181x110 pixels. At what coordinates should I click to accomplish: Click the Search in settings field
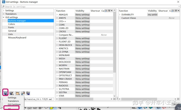click(x=91, y=6)
